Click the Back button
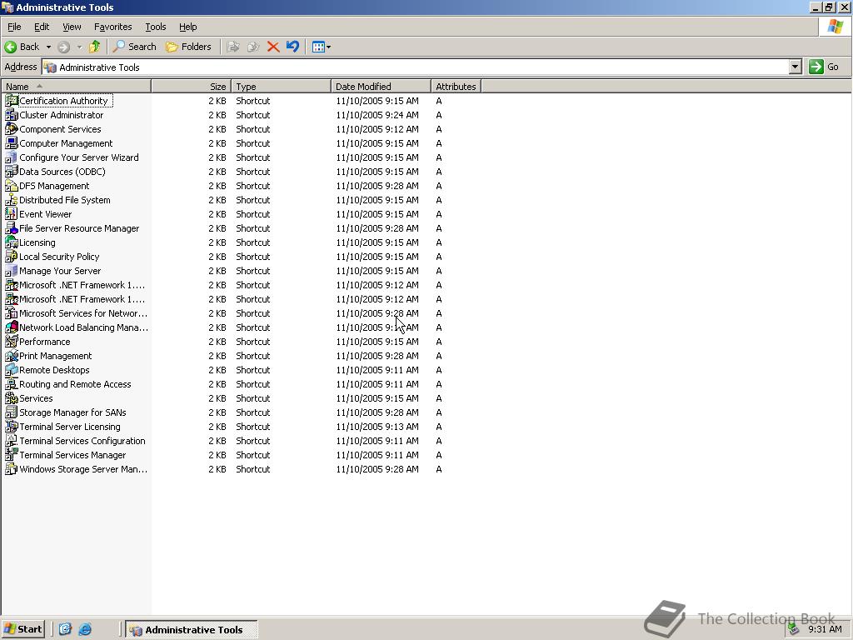This screenshot has width=853, height=640. [22, 47]
